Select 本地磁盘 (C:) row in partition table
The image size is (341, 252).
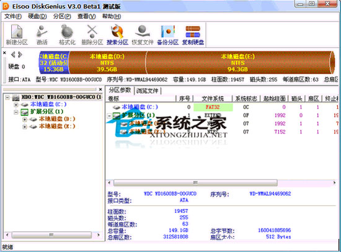[x=222, y=107]
